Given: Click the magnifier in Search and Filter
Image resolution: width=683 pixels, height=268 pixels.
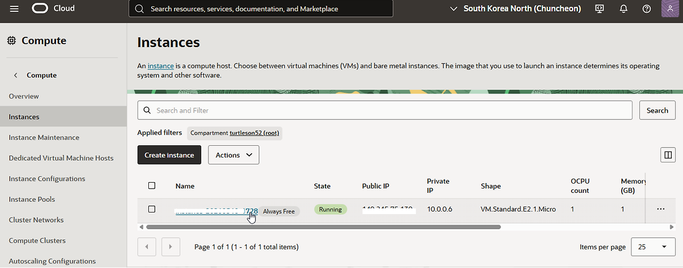Looking at the screenshot, I should coord(147,111).
